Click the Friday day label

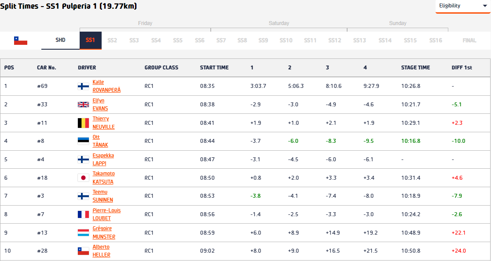pyautogui.click(x=145, y=23)
